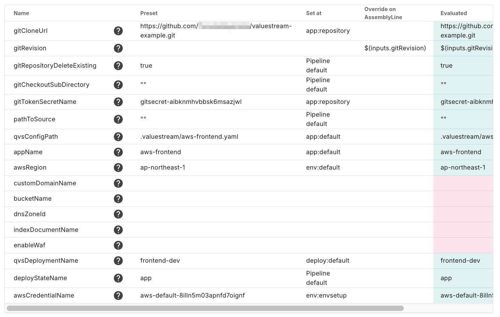Click the pink evaluated cell for customDomainName
Image resolution: width=500 pixels, height=317 pixels.
pos(463,183)
